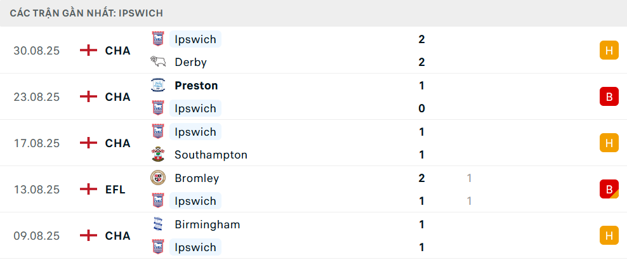
Task: Open the Southampton team link
Action: point(211,155)
